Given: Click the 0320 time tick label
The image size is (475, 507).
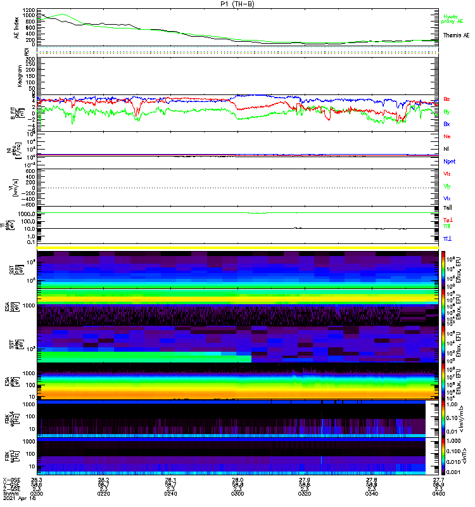Looking at the screenshot, I should pos(305,494).
